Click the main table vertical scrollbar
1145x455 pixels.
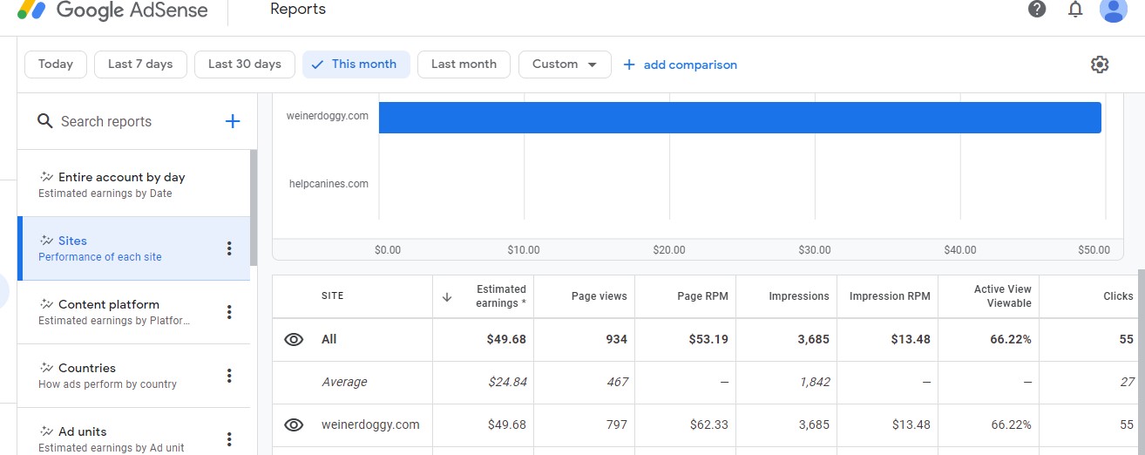point(1141,361)
